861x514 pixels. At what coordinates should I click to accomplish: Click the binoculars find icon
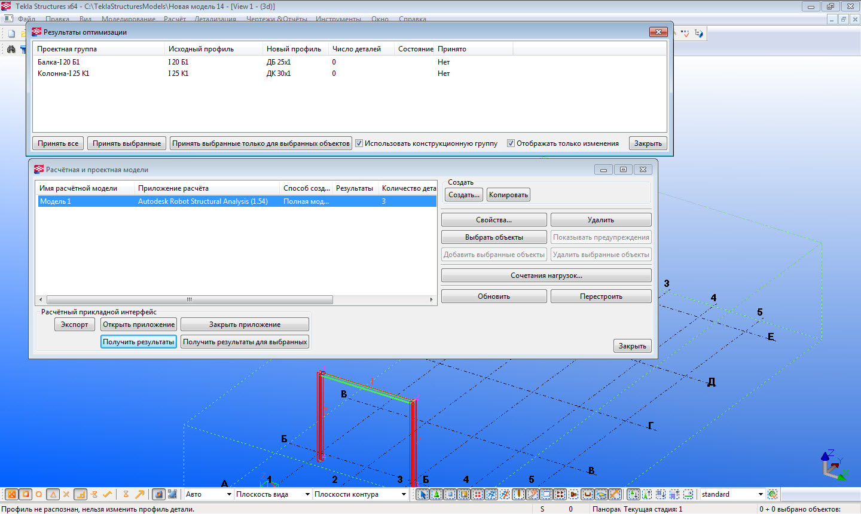(11, 49)
